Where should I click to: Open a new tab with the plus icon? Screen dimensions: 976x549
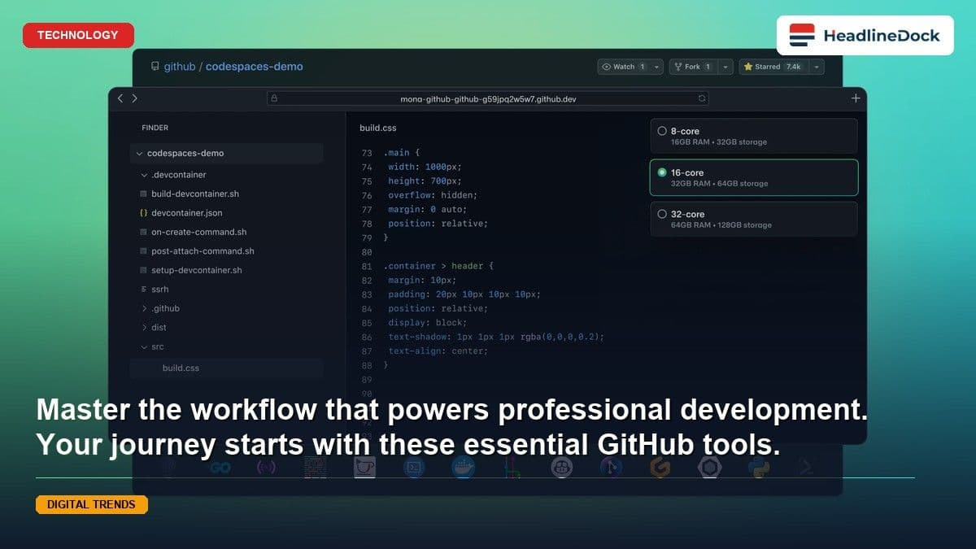click(x=856, y=98)
